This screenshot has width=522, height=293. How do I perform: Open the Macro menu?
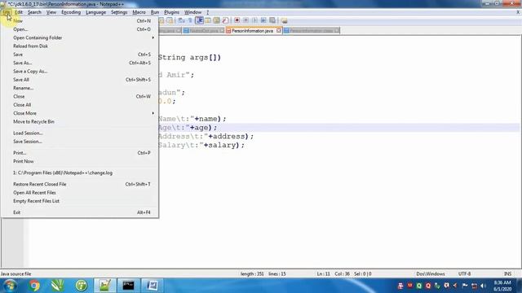click(x=139, y=12)
